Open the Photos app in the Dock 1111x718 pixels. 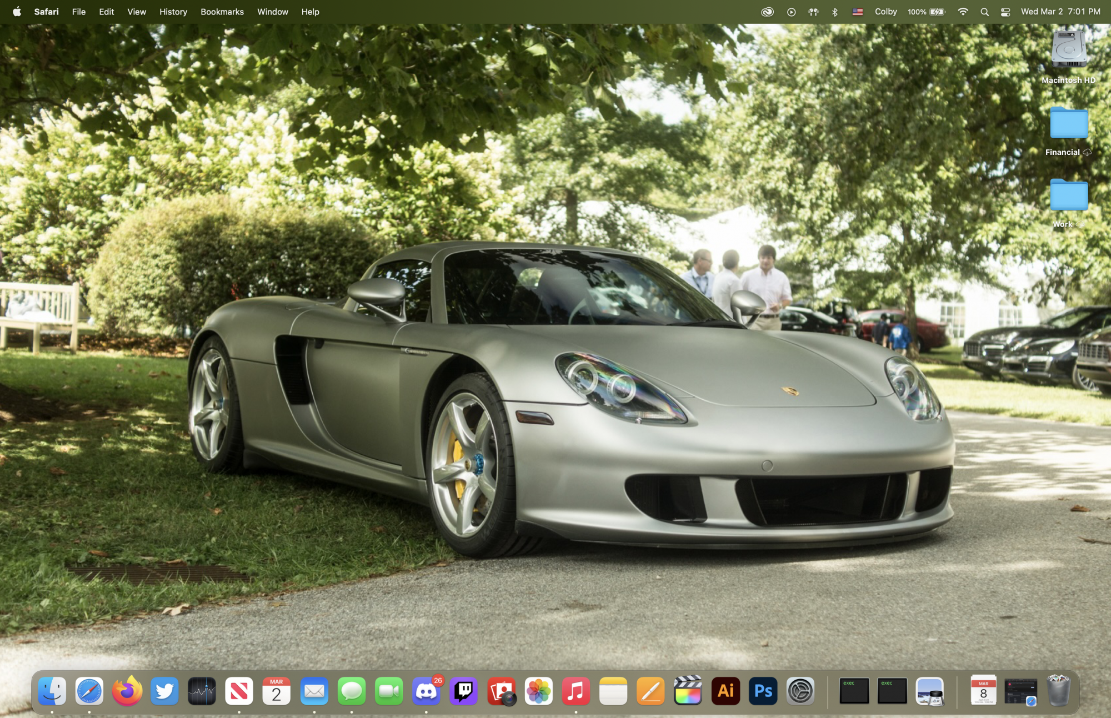[x=539, y=691]
